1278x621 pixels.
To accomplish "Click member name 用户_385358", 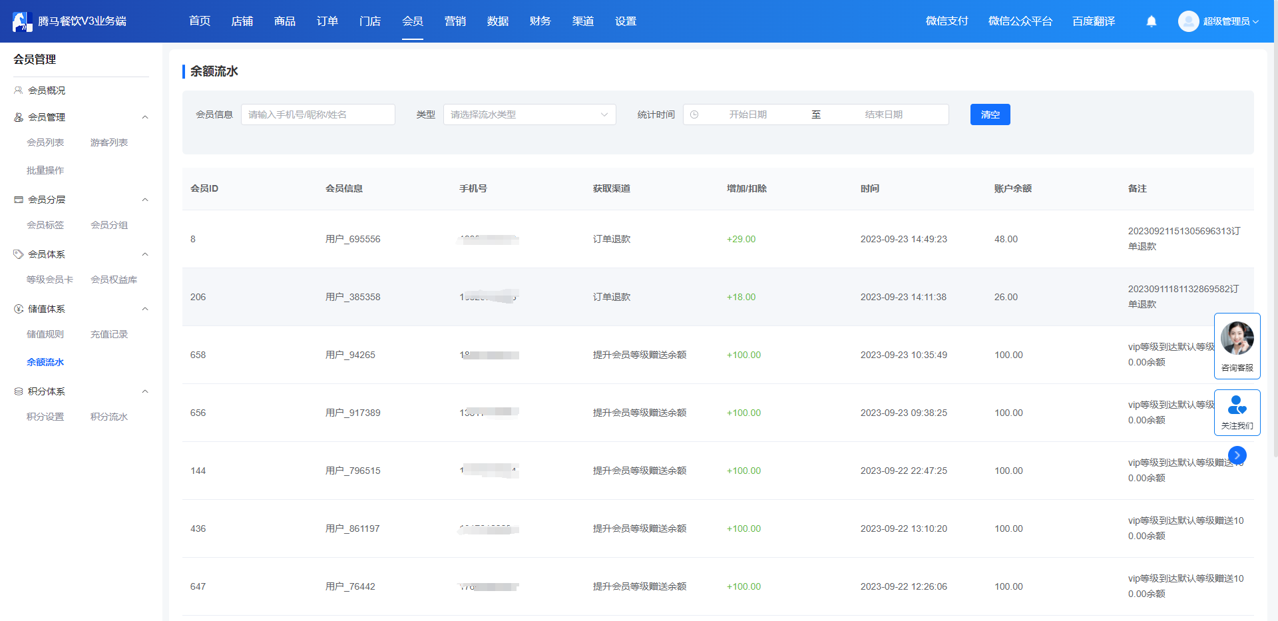I will click(353, 297).
